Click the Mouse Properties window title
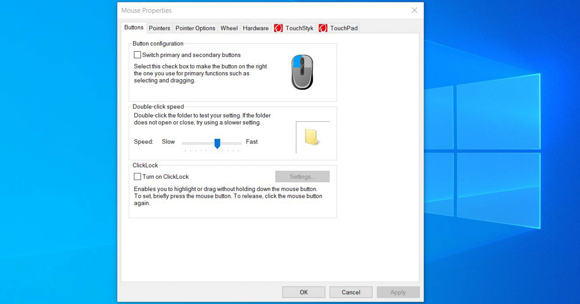Viewport: 580px width, 304px height. point(146,10)
